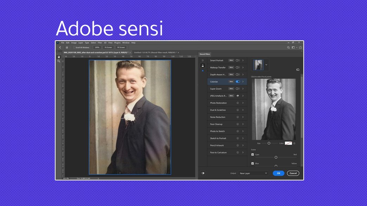Enable the Super Zoom toggle

coord(238,89)
